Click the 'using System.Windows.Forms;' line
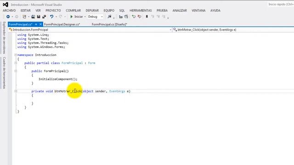 coord(41,47)
